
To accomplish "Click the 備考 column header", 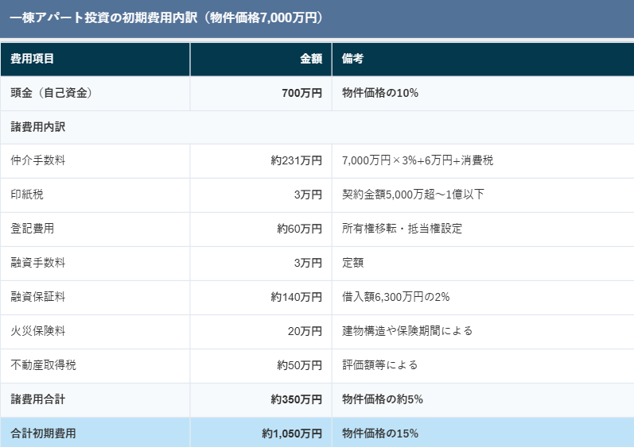I will click(x=353, y=59).
